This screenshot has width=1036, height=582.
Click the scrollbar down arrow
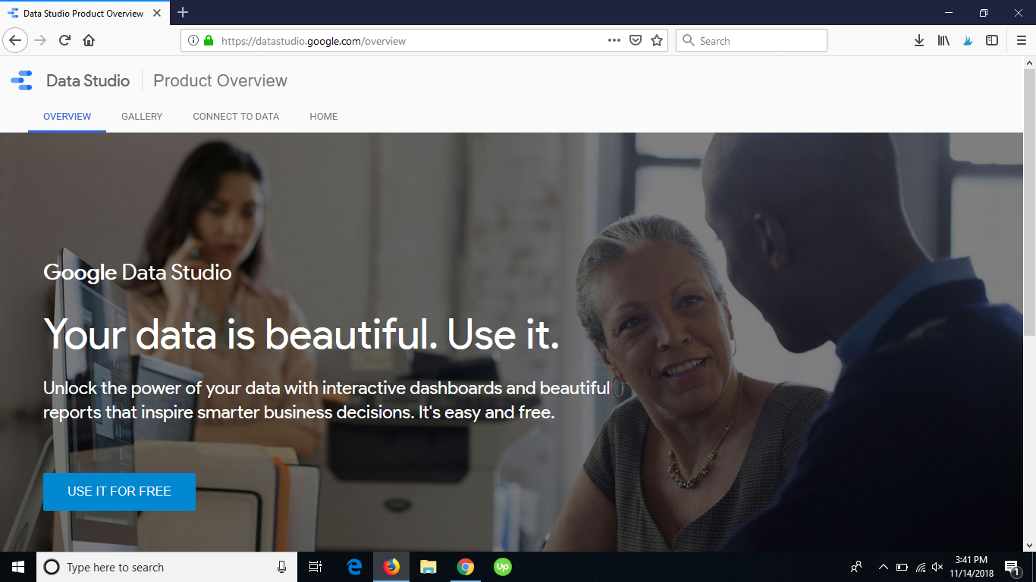pos(1029,545)
